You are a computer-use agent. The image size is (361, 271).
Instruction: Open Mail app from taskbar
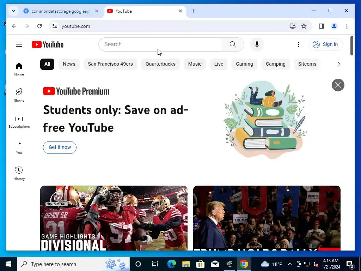pos(215,264)
